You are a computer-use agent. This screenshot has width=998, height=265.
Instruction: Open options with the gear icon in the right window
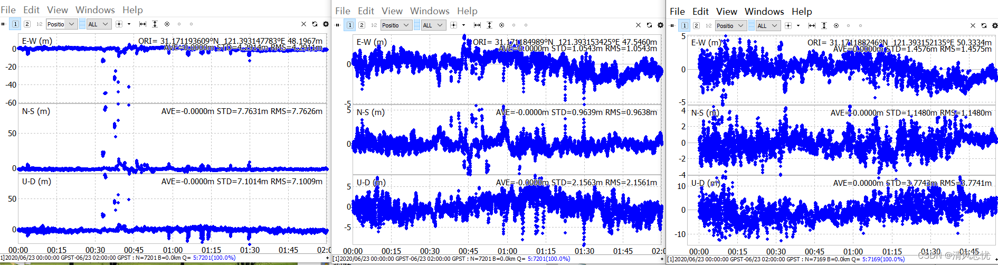point(995,25)
